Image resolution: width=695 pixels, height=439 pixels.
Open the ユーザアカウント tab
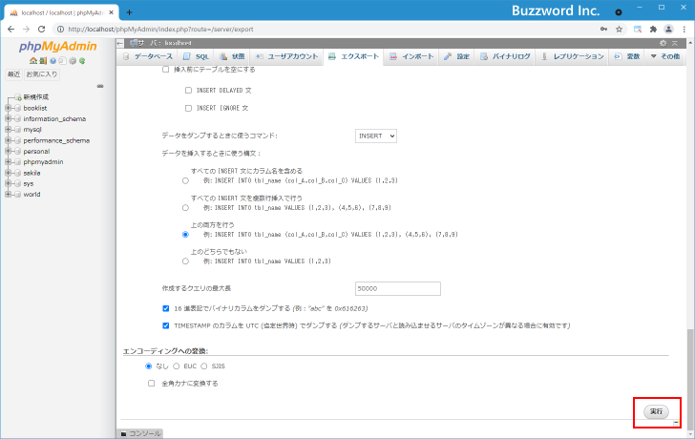pos(286,56)
